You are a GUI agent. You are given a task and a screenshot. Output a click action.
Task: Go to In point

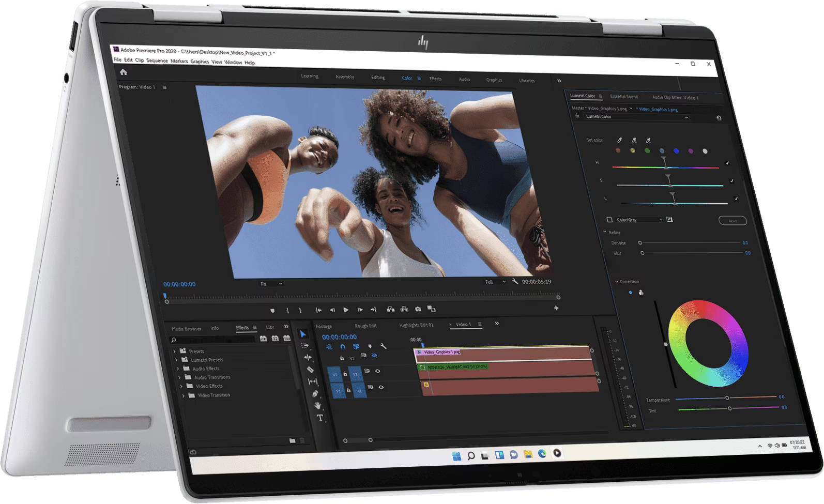318,310
